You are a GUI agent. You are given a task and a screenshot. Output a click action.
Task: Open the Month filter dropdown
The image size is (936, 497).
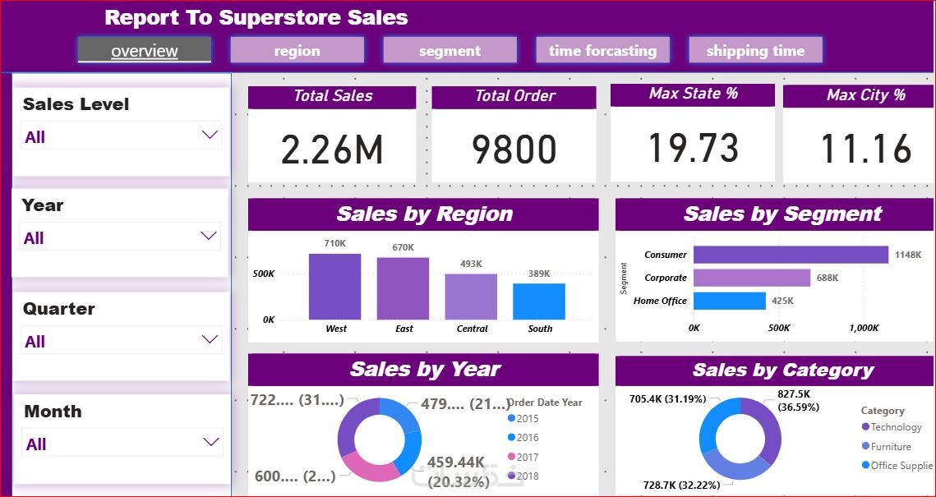point(210,443)
